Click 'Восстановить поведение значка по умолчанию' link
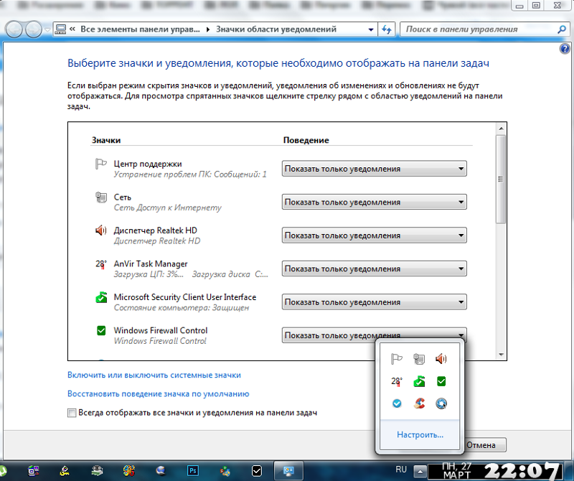Screen dimensions: 574x481 (158, 393)
